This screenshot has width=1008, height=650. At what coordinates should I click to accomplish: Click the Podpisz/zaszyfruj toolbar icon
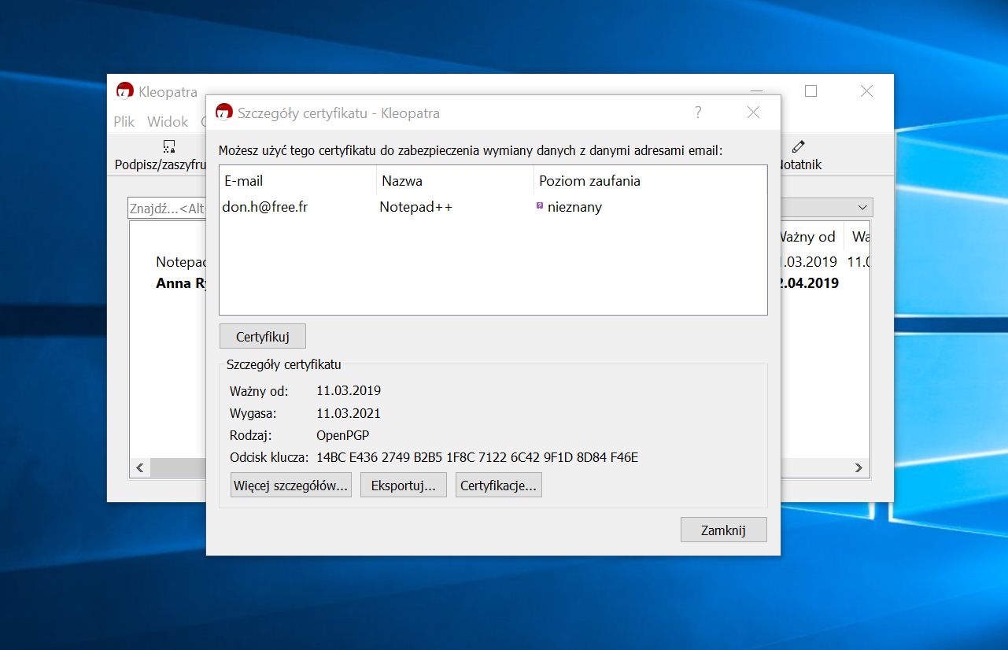(x=168, y=146)
